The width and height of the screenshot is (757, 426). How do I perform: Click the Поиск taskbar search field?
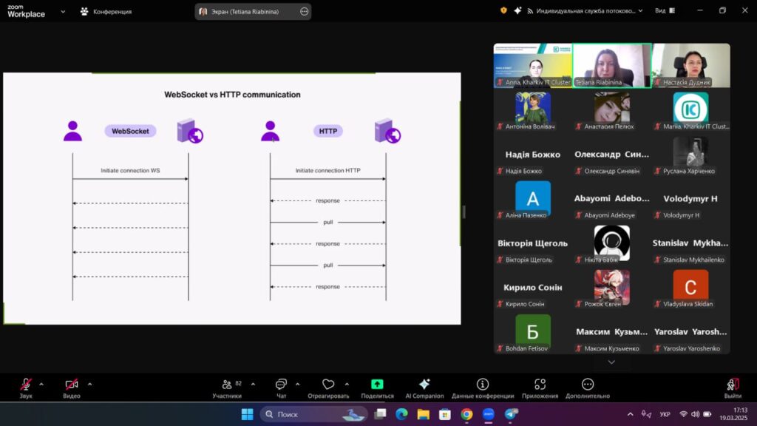click(313, 414)
